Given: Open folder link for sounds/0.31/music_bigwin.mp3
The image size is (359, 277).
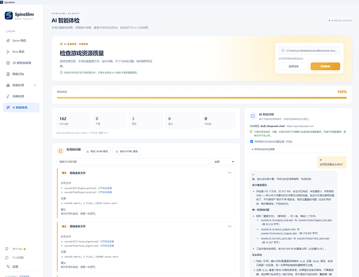Looking at the screenshot, I should coord(107,242).
